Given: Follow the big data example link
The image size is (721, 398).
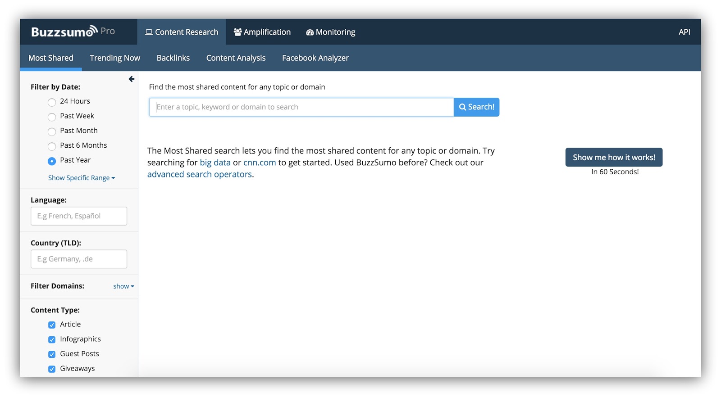Looking at the screenshot, I should coord(215,163).
